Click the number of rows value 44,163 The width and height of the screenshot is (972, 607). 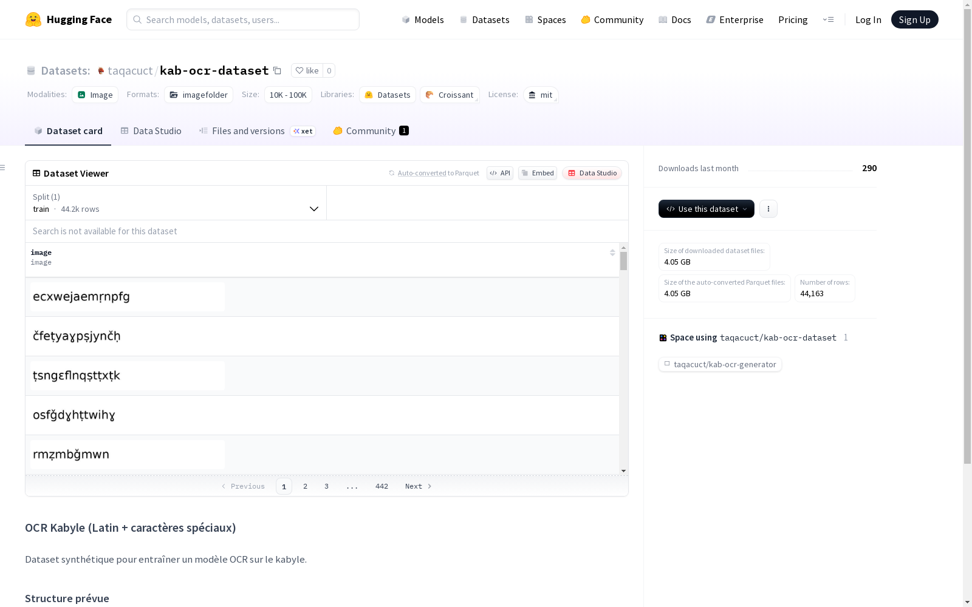click(812, 294)
